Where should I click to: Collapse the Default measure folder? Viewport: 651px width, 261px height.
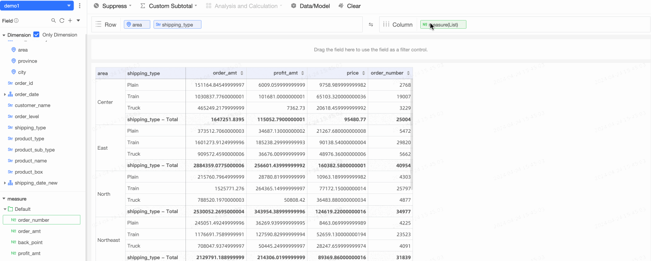point(5,209)
